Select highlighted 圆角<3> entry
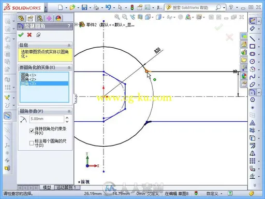 coord(45,83)
